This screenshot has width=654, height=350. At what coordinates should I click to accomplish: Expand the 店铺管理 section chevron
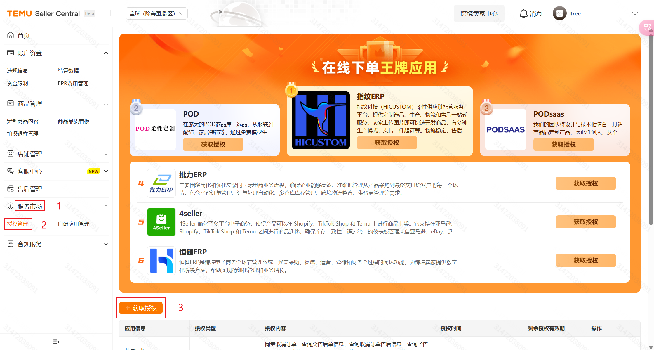(106, 154)
